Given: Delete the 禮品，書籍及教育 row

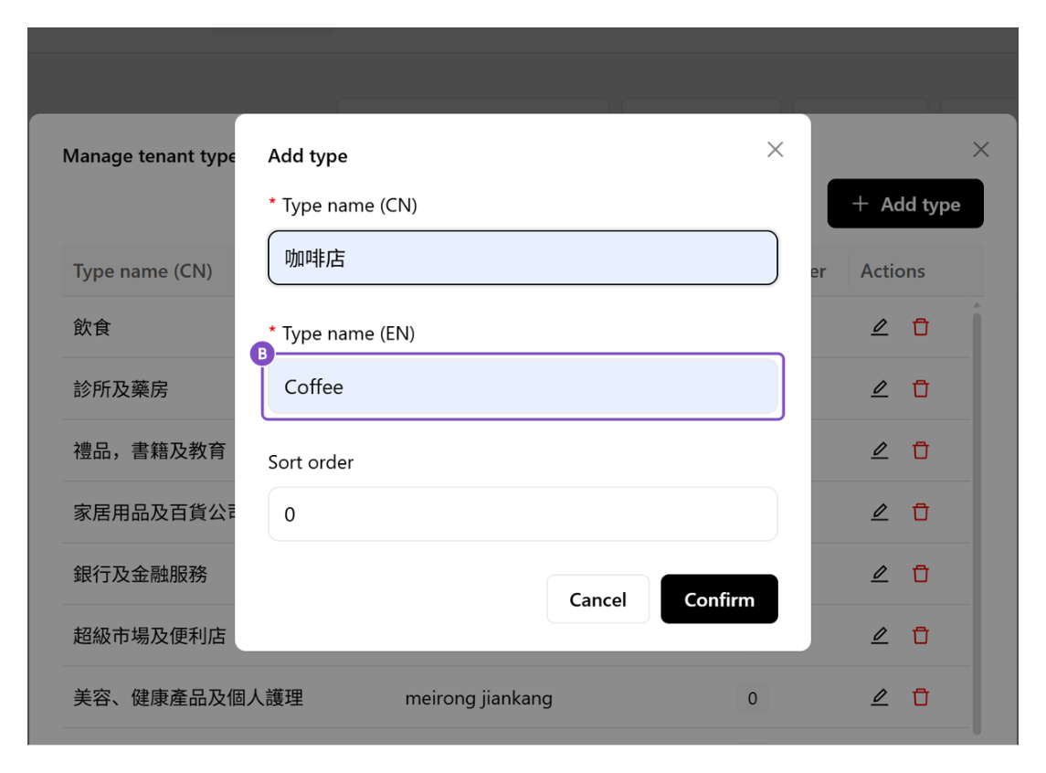Looking at the screenshot, I should [921, 450].
